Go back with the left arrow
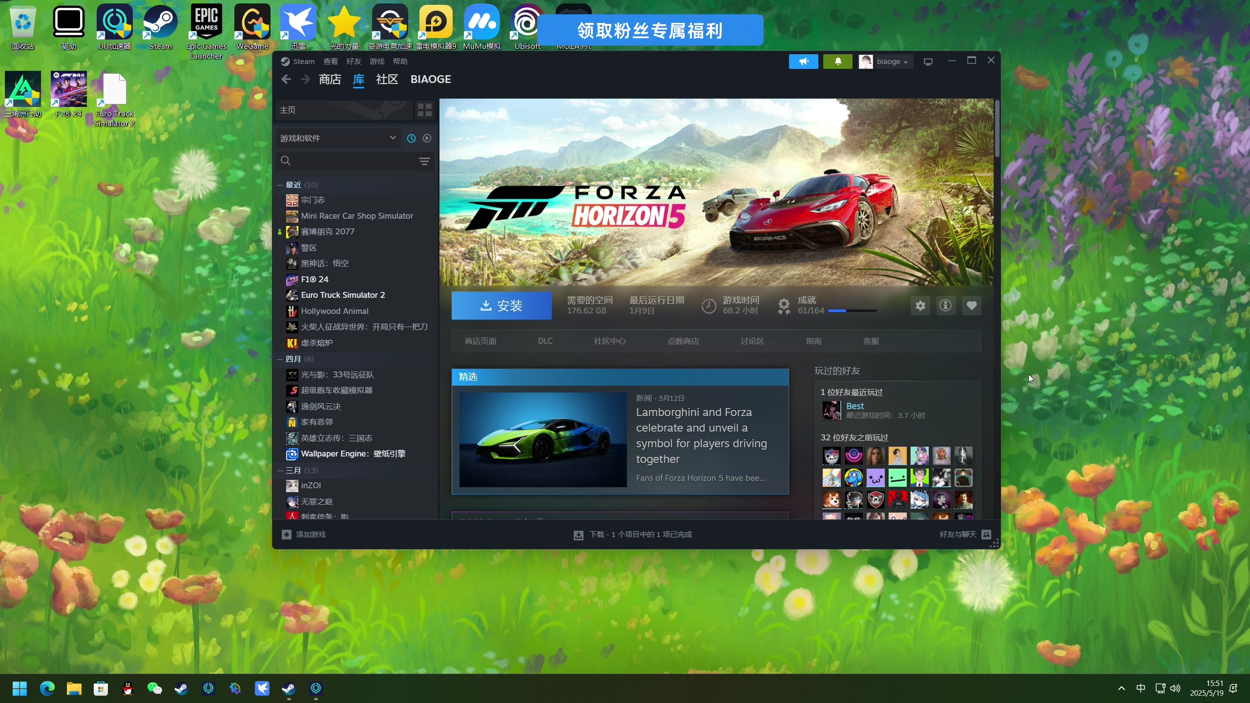The width and height of the screenshot is (1250, 703). tap(286, 79)
